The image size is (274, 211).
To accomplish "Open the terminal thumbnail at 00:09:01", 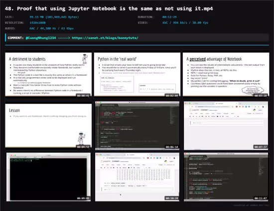I will (48, 177).
